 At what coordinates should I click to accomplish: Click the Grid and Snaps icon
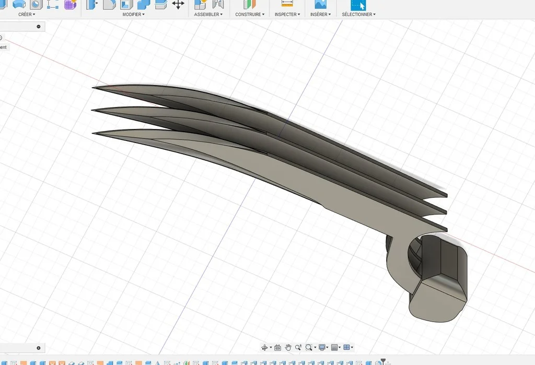pyautogui.click(x=334, y=347)
